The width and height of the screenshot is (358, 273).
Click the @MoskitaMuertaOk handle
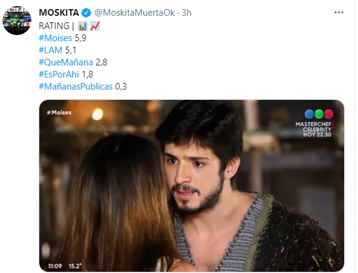click(x=134, y=13)
